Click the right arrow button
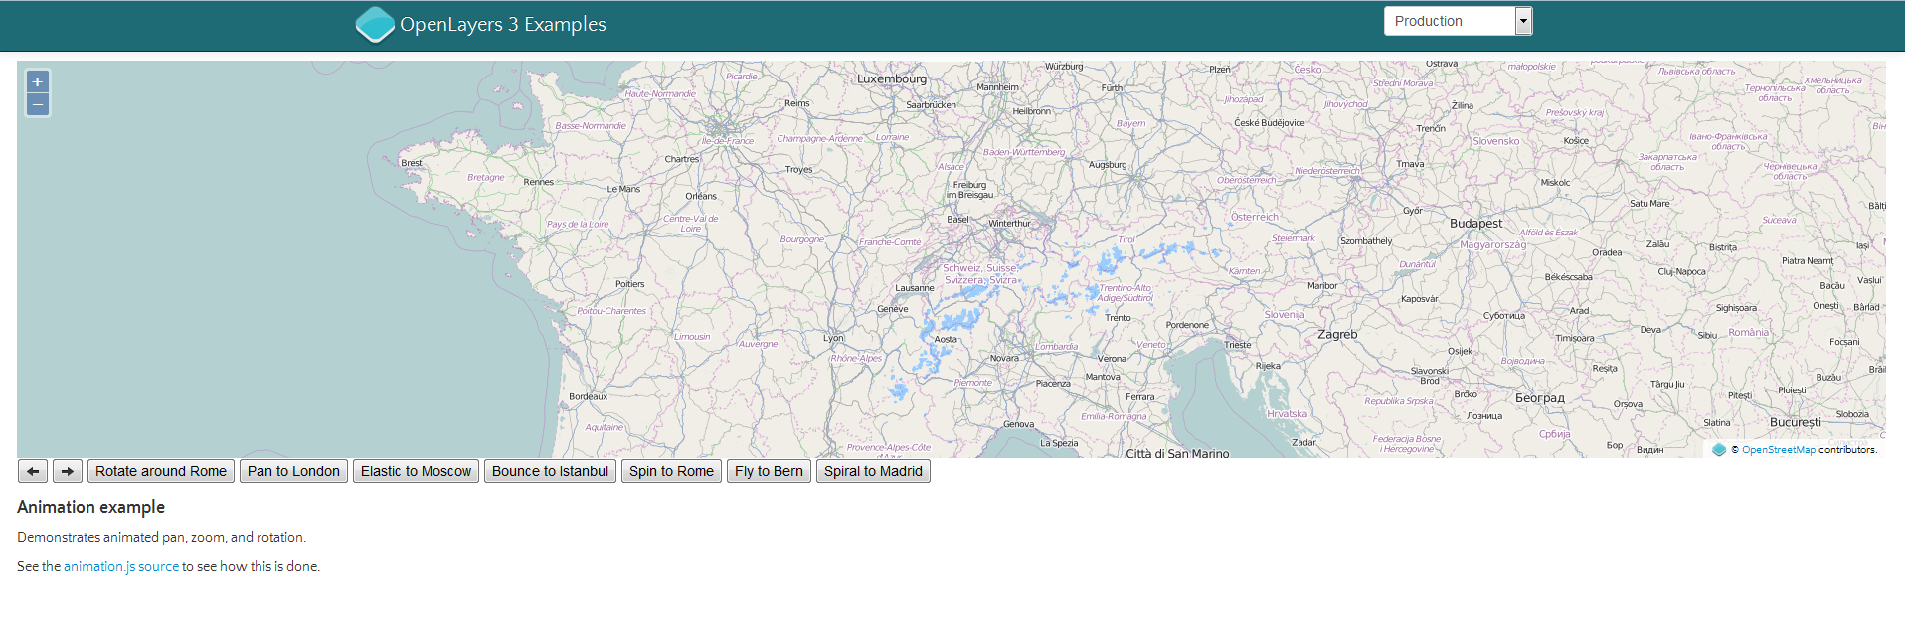The width and height of the screenshot is (1905, 623). click(x=67, y=471)
